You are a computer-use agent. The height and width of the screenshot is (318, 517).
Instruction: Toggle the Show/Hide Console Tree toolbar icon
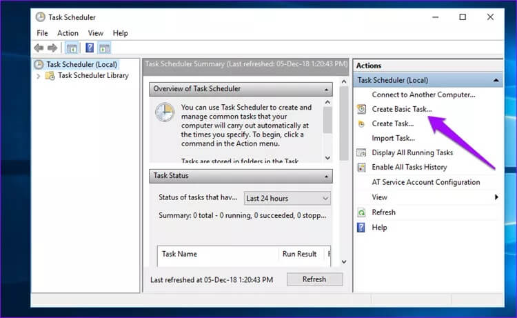click(72, 48)
